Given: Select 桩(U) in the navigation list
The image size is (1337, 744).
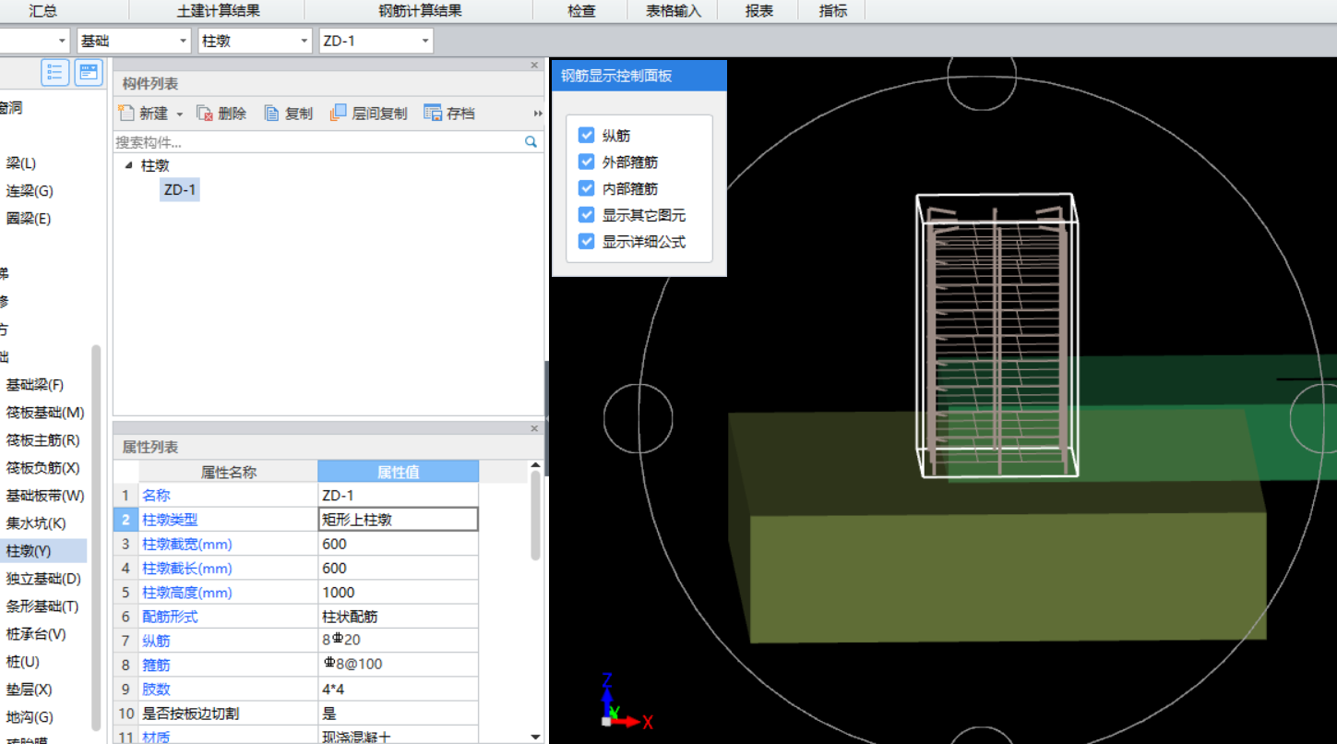Looking at the screenshot, I should [x=22, y=662].
